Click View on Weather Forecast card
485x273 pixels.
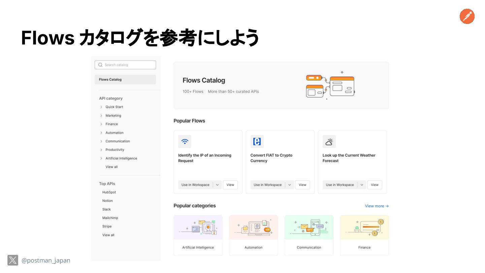point(375,185)
